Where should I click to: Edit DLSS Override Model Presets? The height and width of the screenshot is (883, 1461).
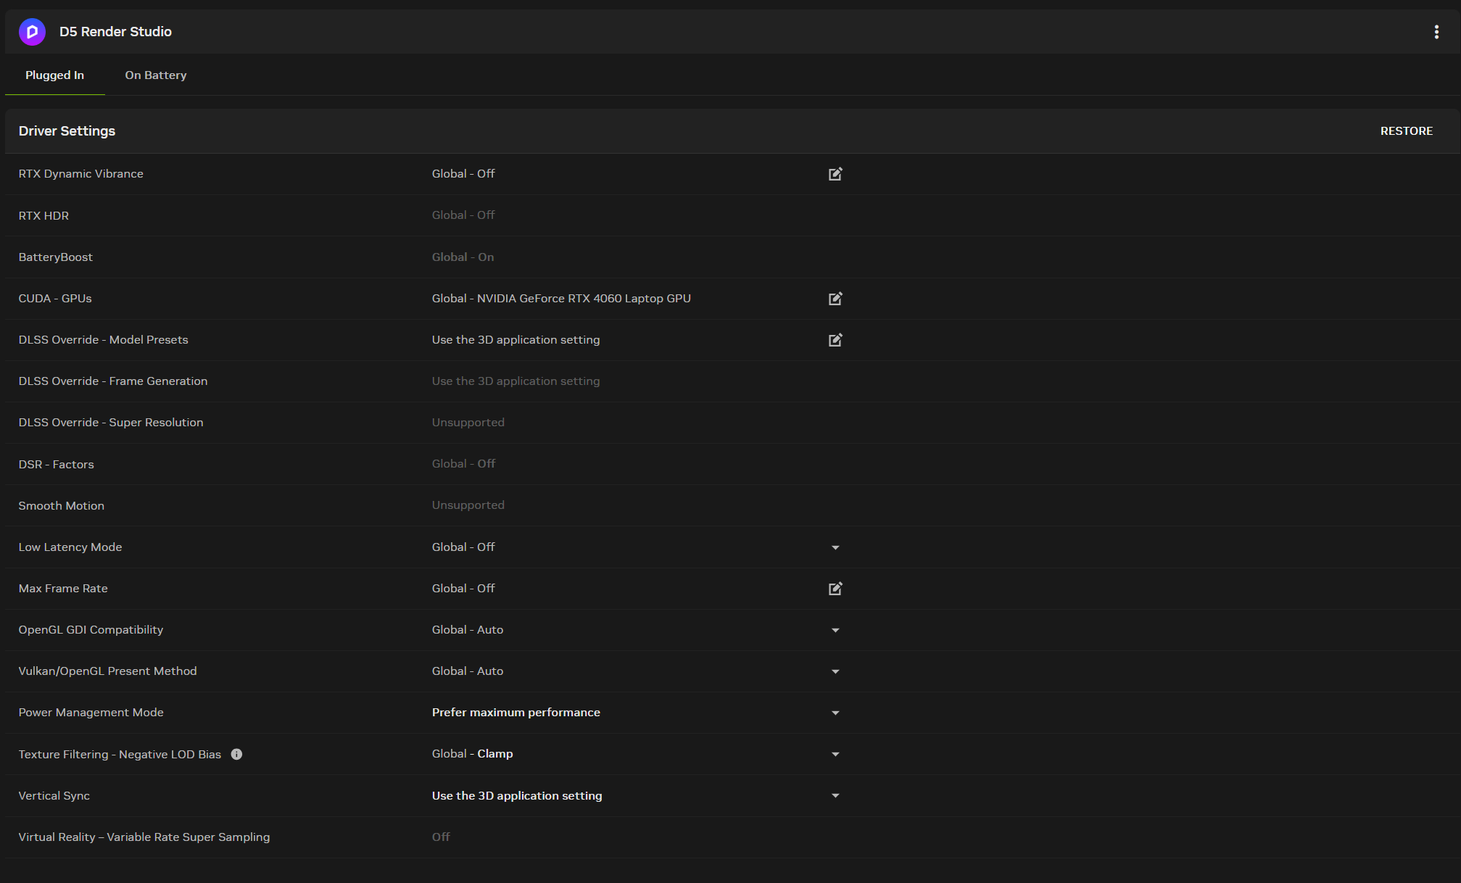pos(835,340)
